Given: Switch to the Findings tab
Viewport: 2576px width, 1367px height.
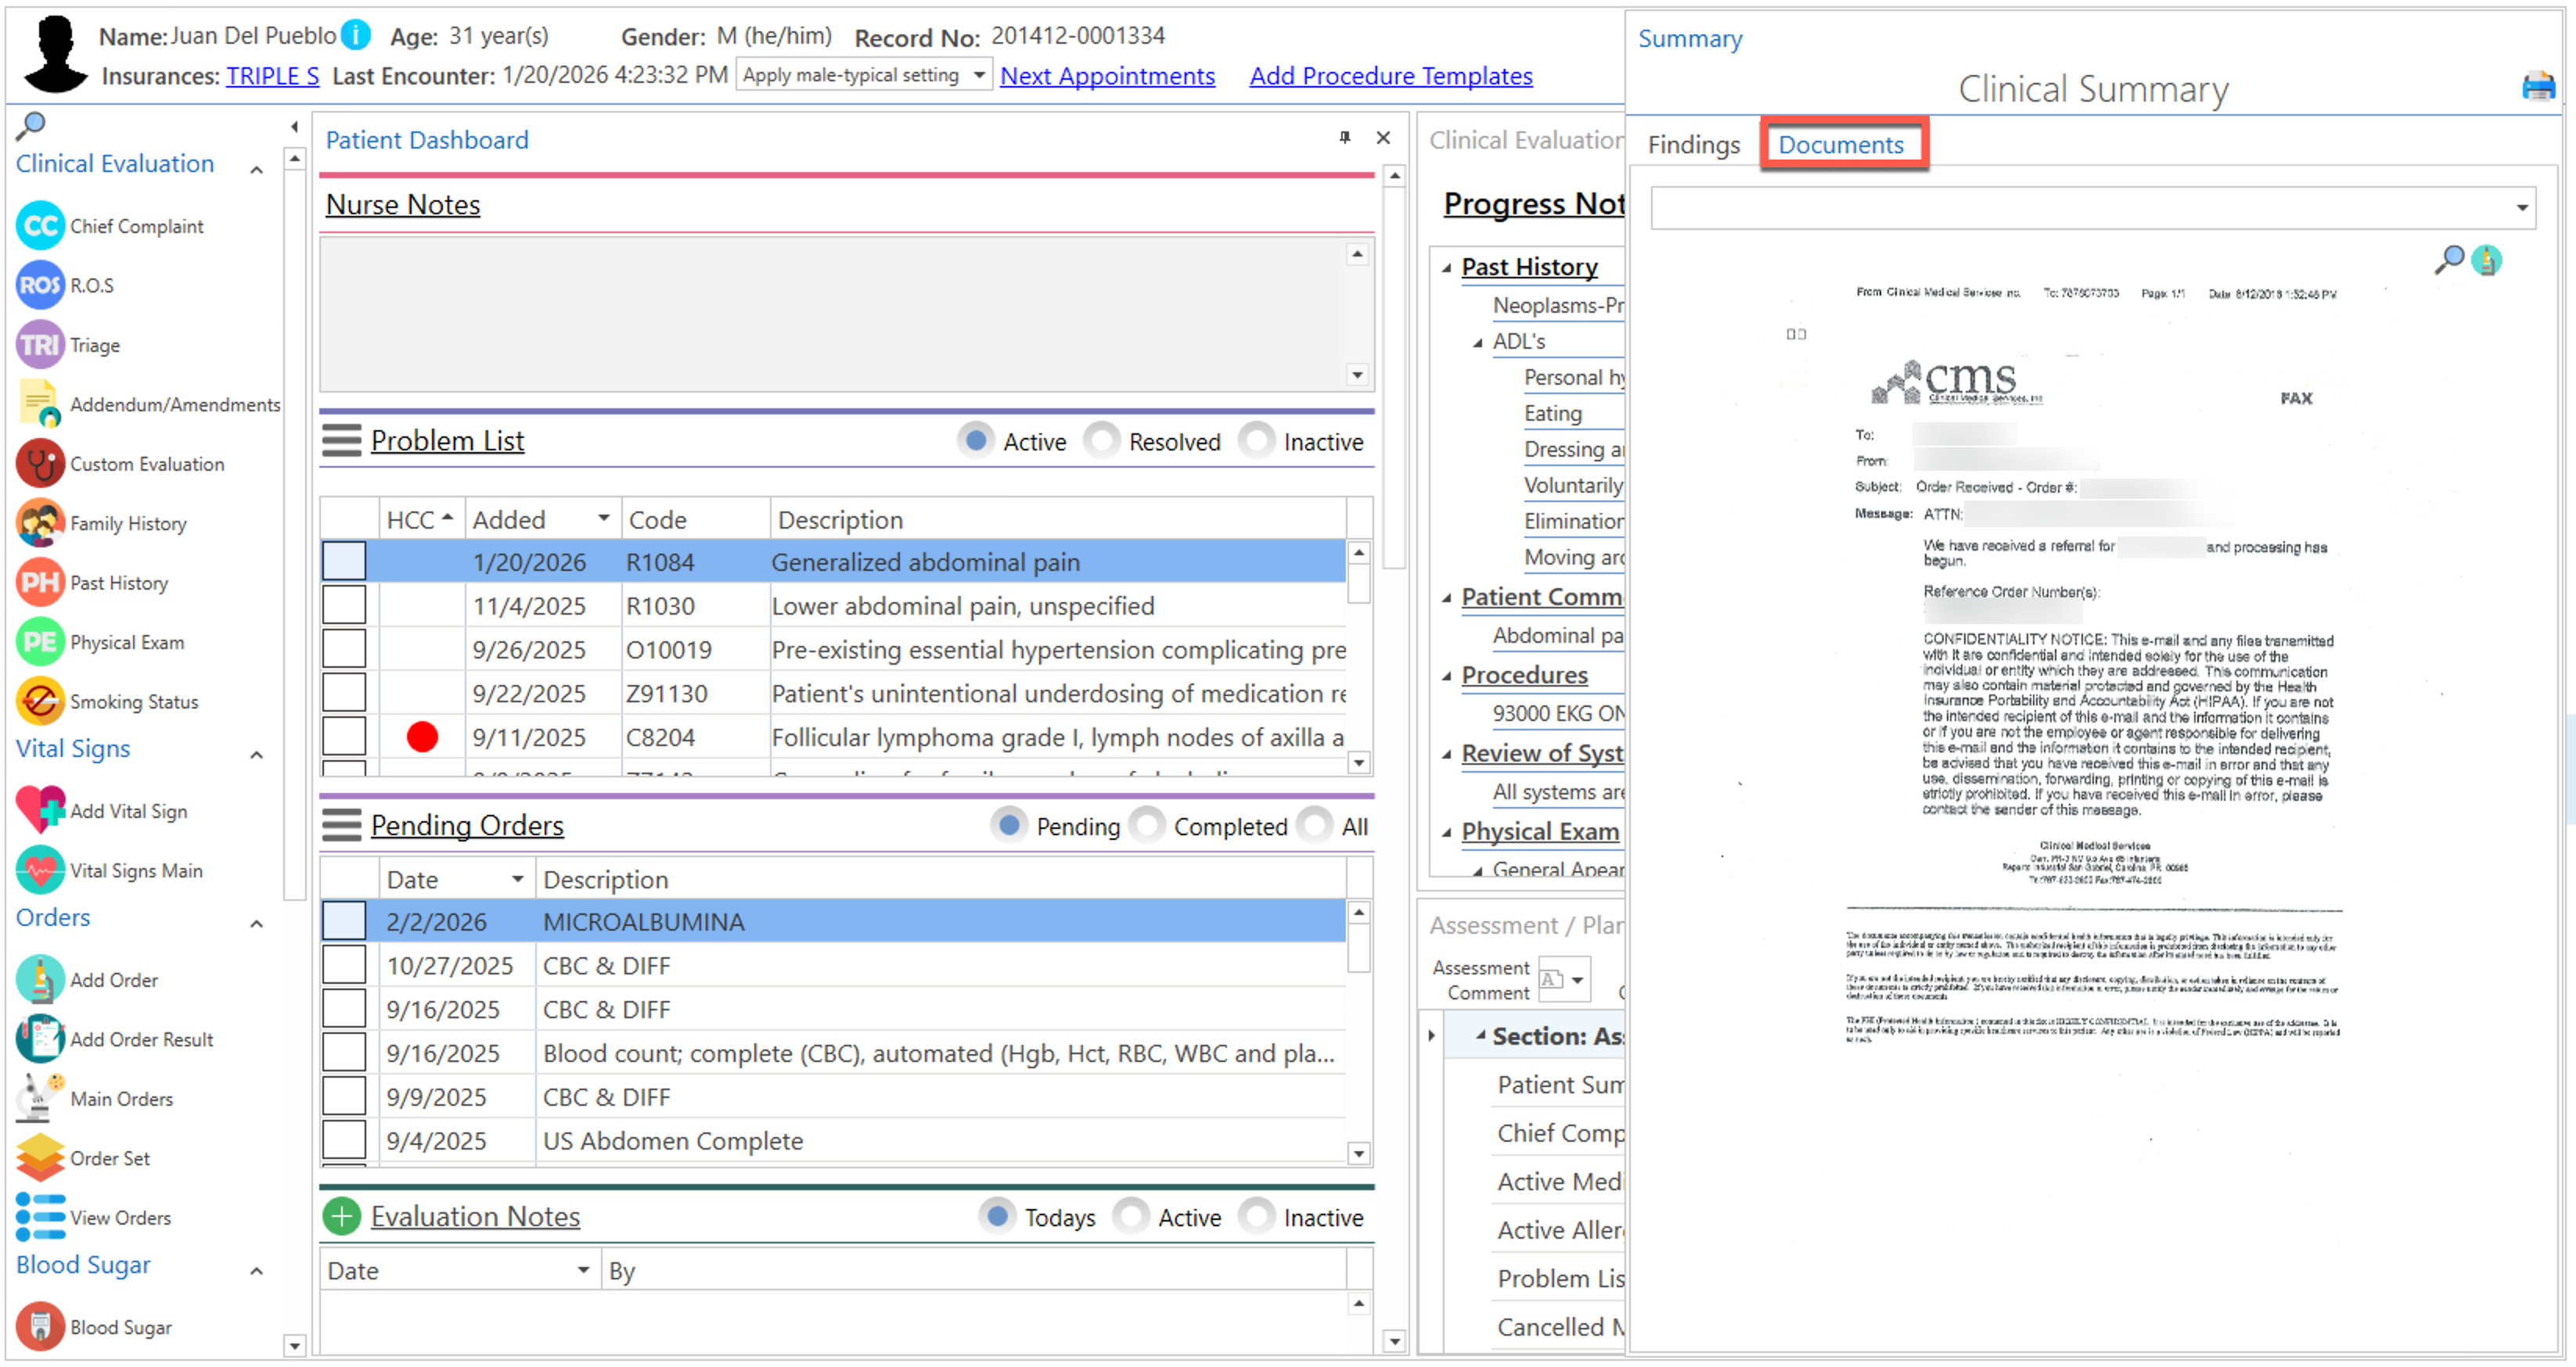Looking at the screenshot, I should (1693, 145).
